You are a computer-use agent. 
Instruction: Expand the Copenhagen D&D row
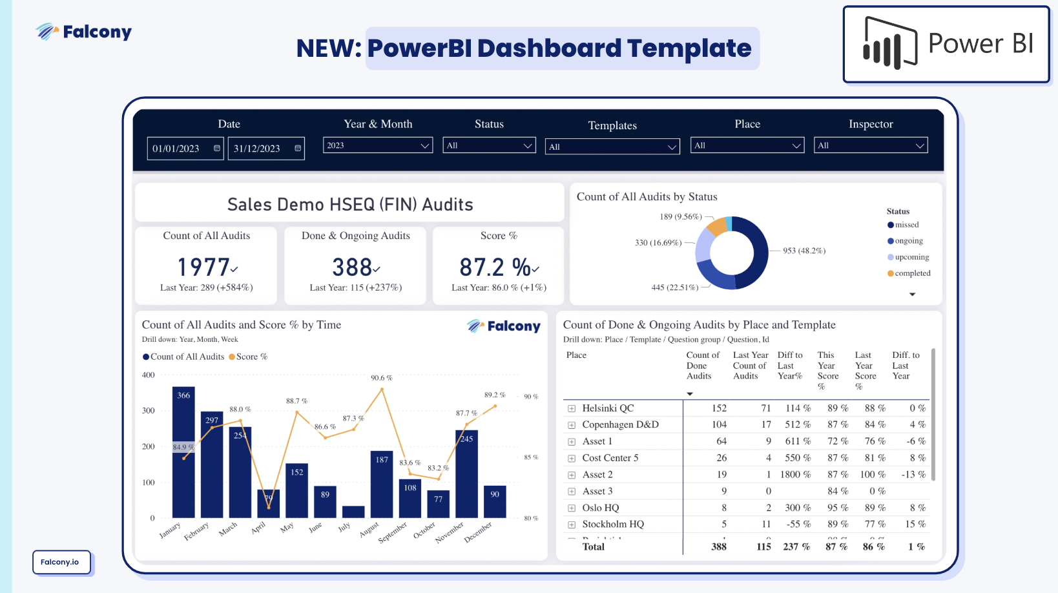pyautogui.click(x=572, y=425)
